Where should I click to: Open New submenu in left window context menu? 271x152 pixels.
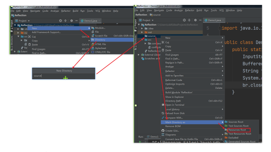(59, 28)
